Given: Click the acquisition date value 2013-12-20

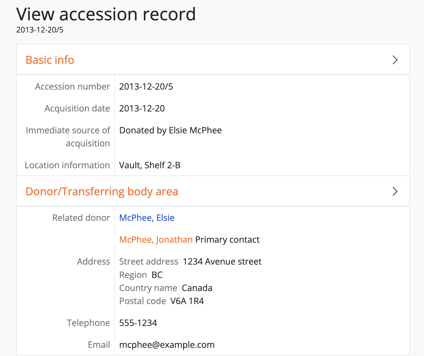Looking at the screenshot, I should [x=142, y=108].
